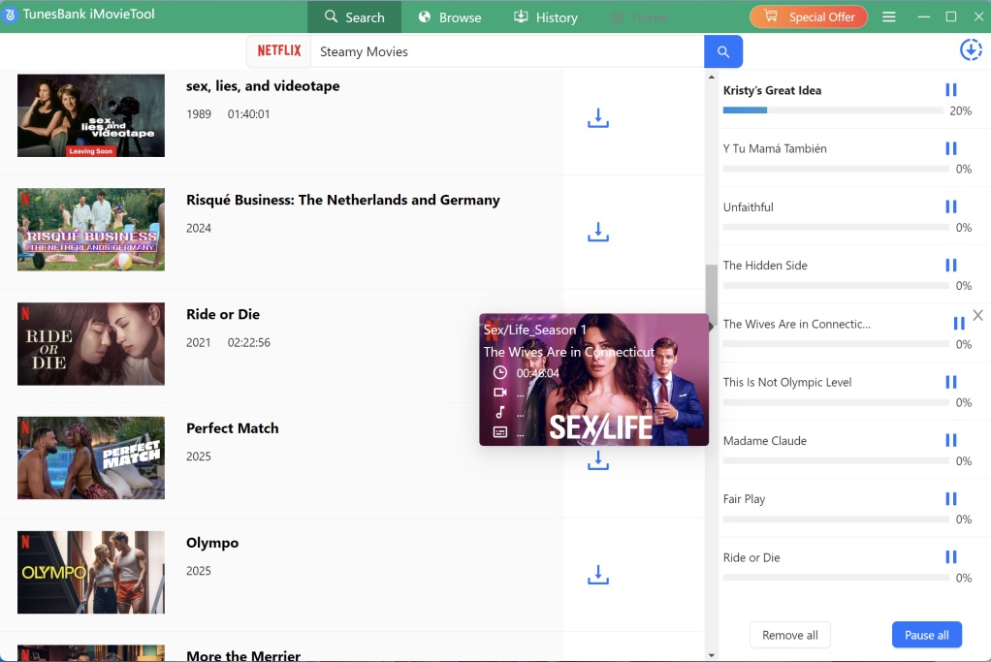Download Perfect Match
The image size is (991, 662).
[x=597, y=460]
